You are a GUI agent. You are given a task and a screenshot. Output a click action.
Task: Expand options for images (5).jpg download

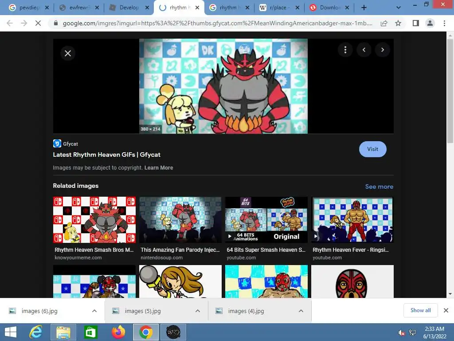pos(198,311)
